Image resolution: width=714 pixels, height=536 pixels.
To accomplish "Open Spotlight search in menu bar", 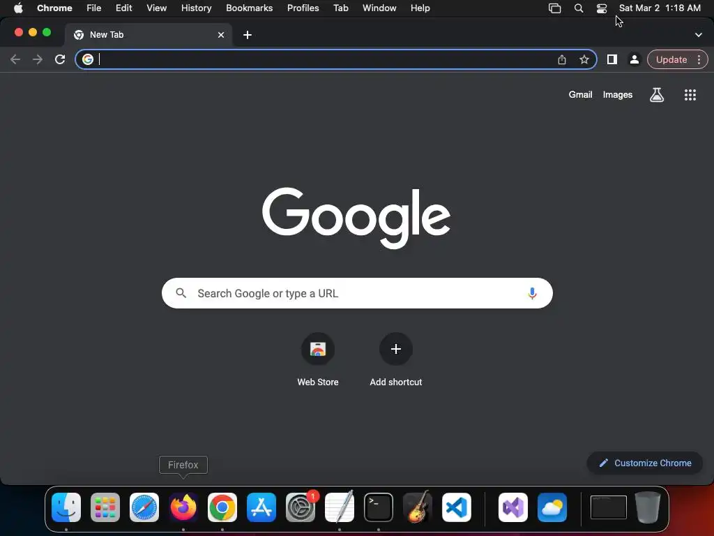I will (x=579, y=8).
